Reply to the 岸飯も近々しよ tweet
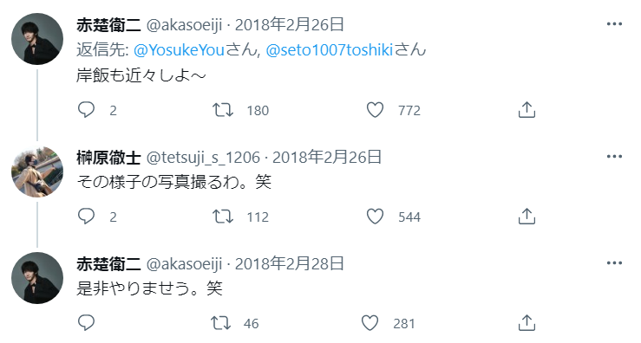Screen dimensions: 641x343 (x=86, y=110)
